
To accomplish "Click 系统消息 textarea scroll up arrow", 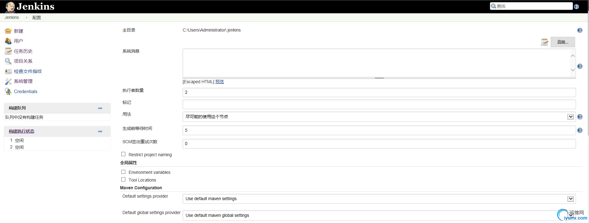I will 573,56.
